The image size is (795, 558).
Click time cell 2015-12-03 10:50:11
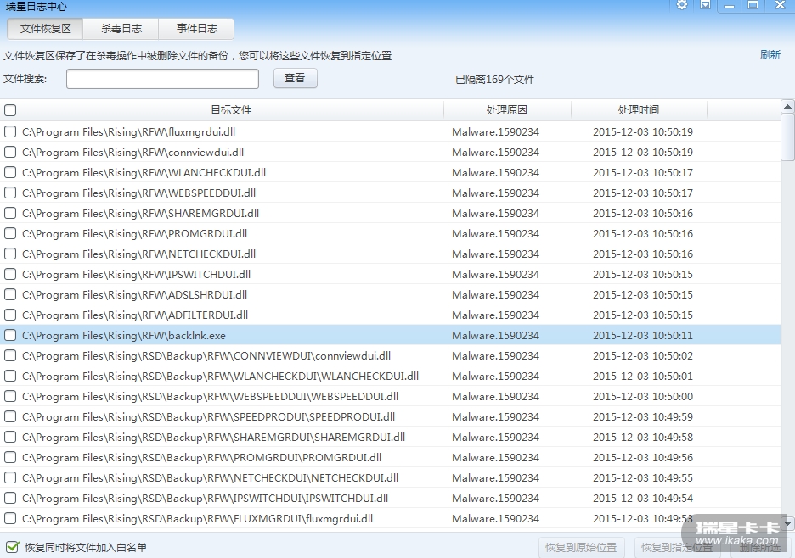643,335
